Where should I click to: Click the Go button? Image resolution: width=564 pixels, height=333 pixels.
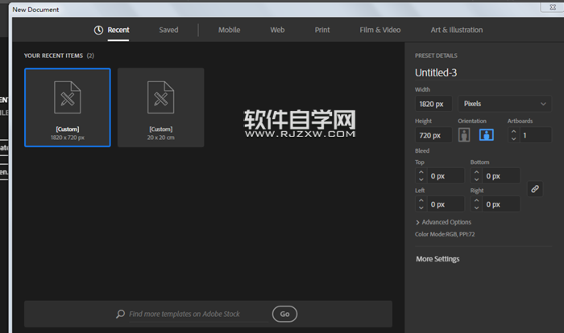[x=284, y=314]
